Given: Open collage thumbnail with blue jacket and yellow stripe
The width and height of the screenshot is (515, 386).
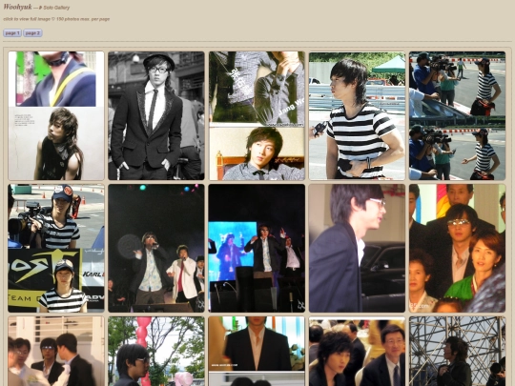Looking at the screenshot, I should pyautogui.click(x=56, y=115).
